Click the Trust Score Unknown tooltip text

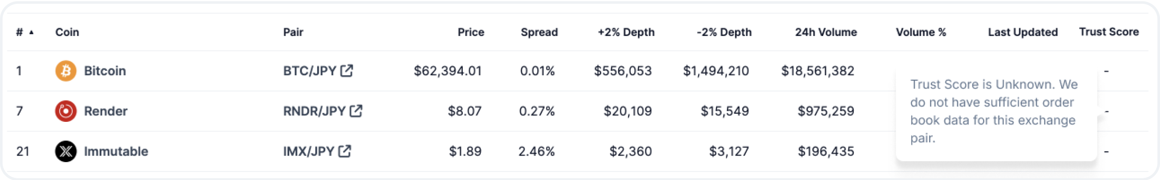click(x=994, y=111)
